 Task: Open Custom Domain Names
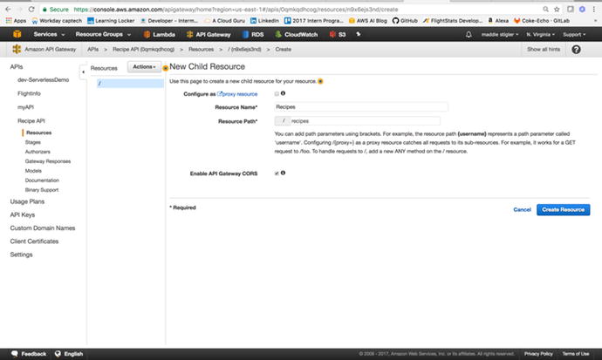[43, 228]
